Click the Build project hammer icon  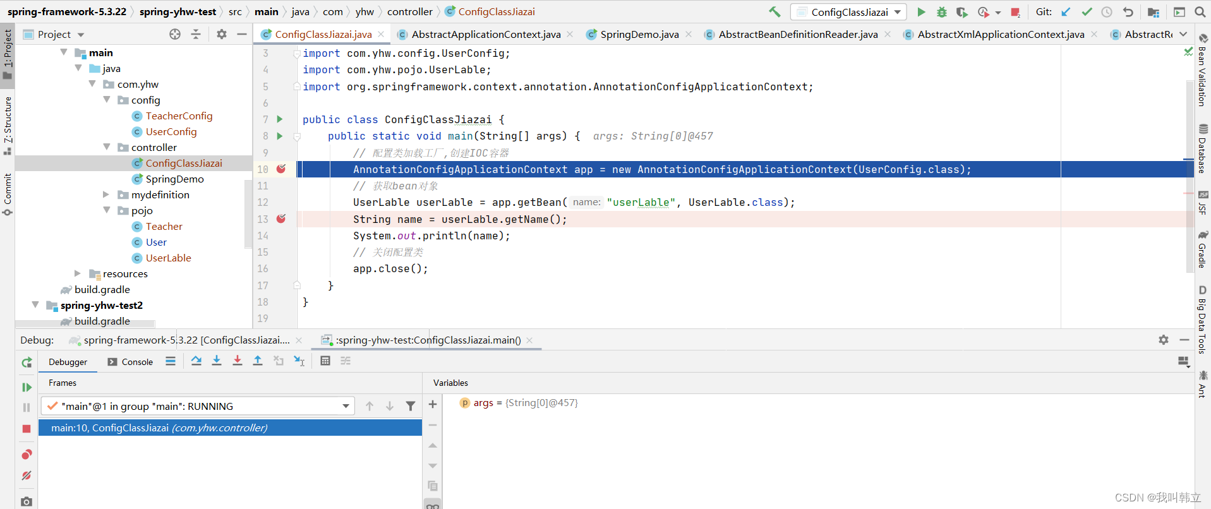click(x=774, y=11)
